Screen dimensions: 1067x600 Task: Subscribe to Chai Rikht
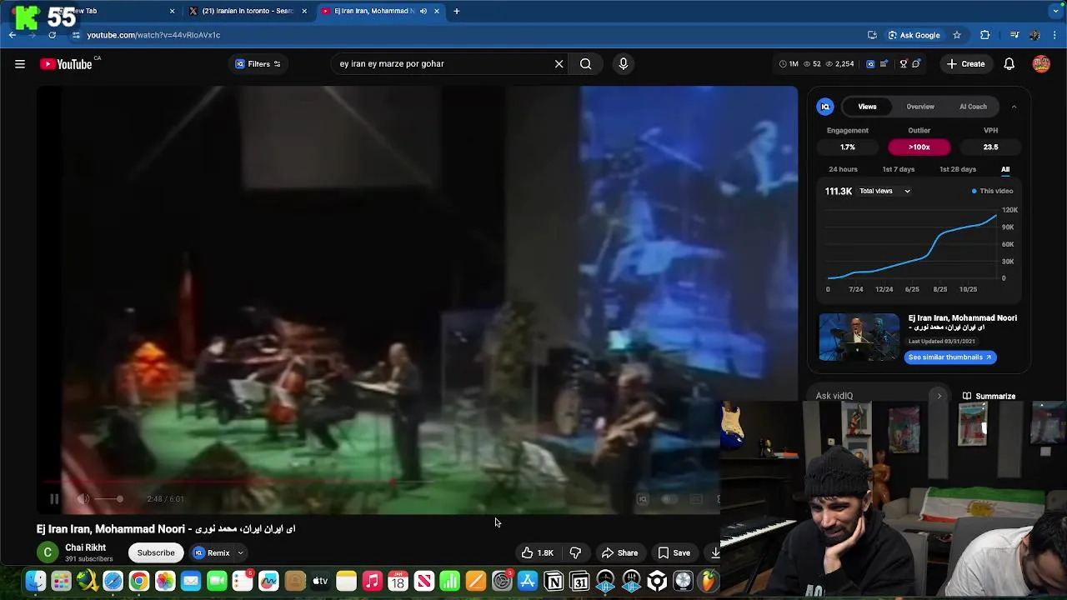156,552
